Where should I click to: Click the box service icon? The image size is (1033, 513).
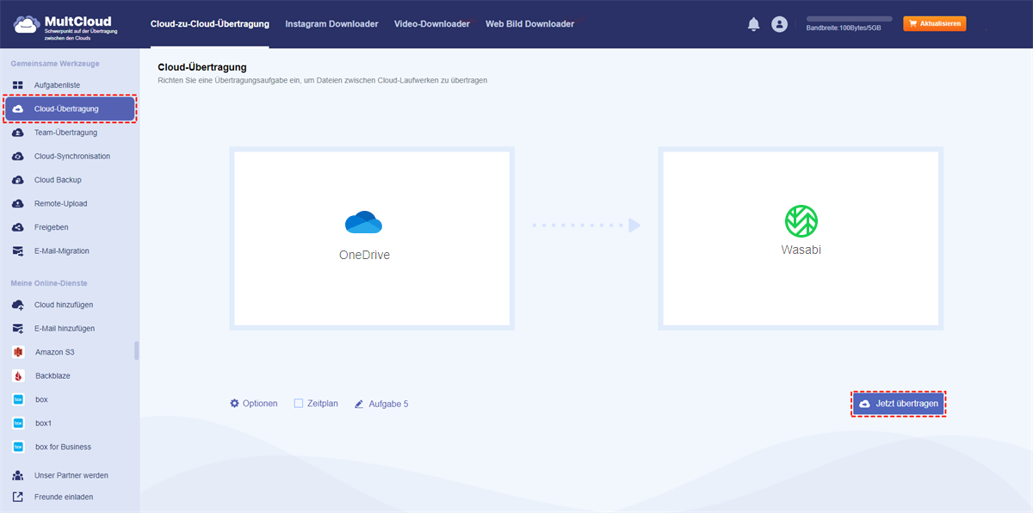pos(17,399)
